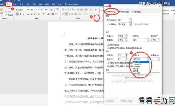This screenshot has height=106, width=175.
Task: Click the Multilevel list icon
Action: (73, 10)
